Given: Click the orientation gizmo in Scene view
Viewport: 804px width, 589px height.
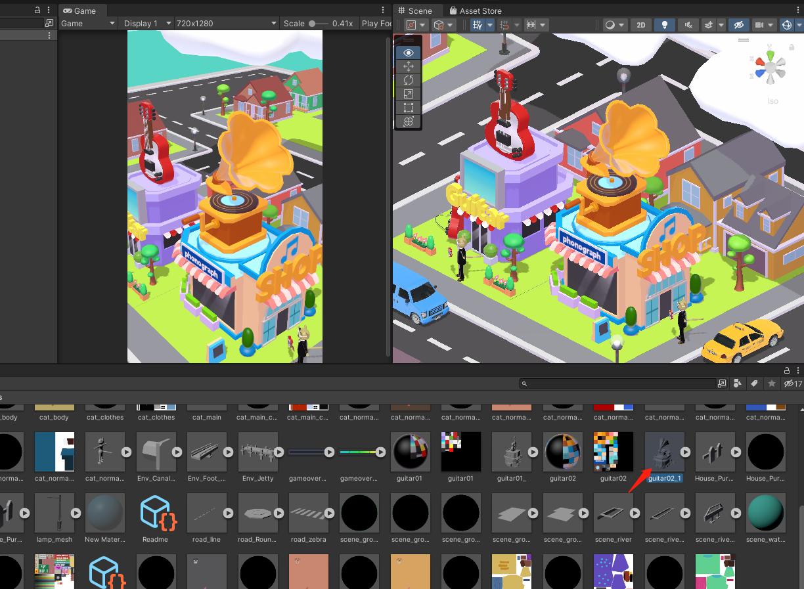Looking at the screenshot, I should 770,67.
